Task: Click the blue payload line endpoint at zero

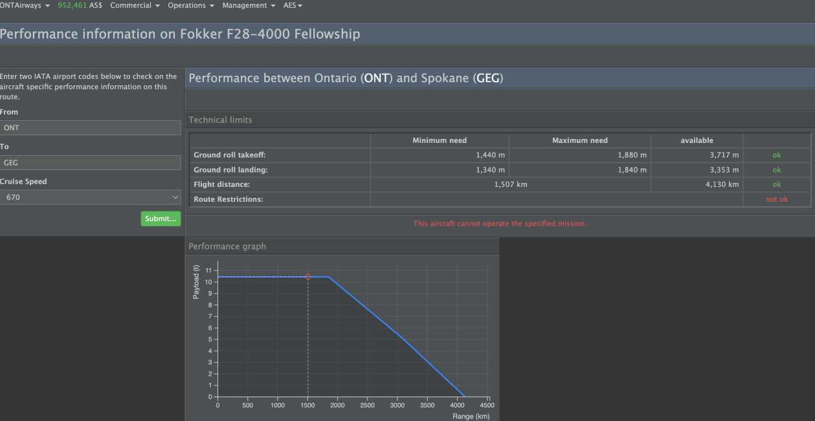Action: click(x=464, y=396)
